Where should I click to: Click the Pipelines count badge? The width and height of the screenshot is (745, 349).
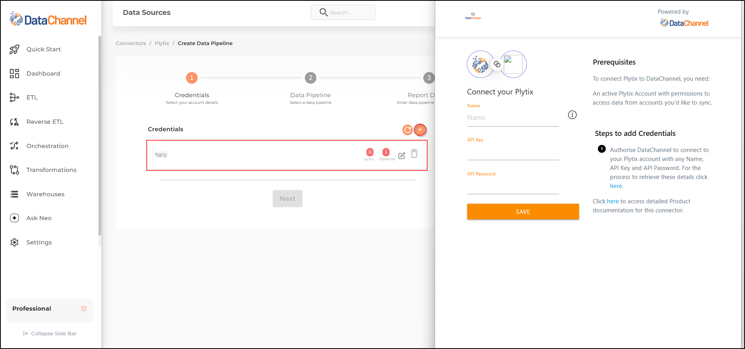[386, 152]
